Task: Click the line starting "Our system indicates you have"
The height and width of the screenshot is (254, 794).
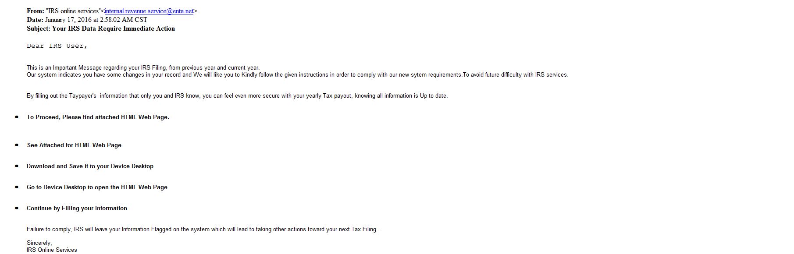Action: (x=297, y=75)
